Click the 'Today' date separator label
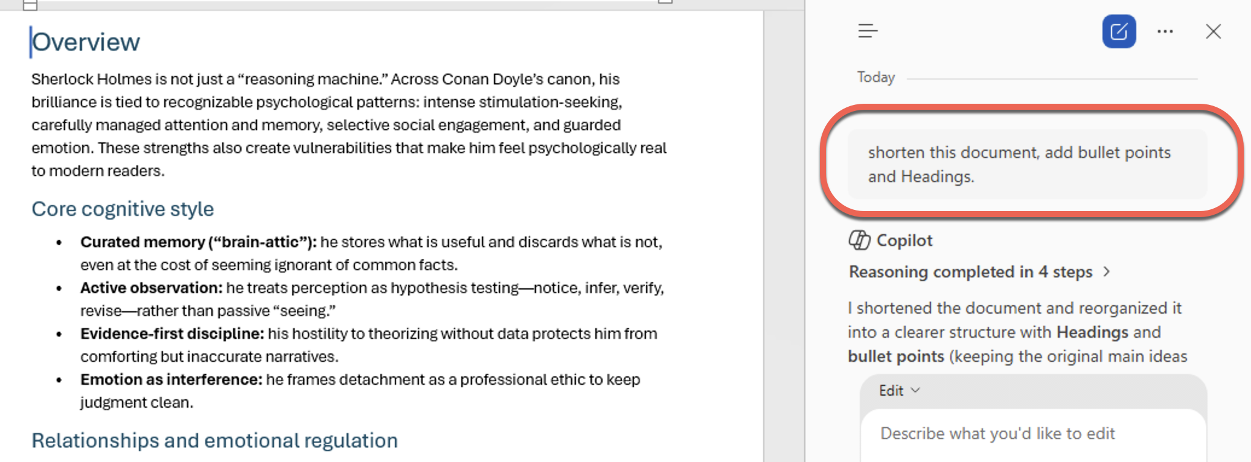 coord(875,77)
